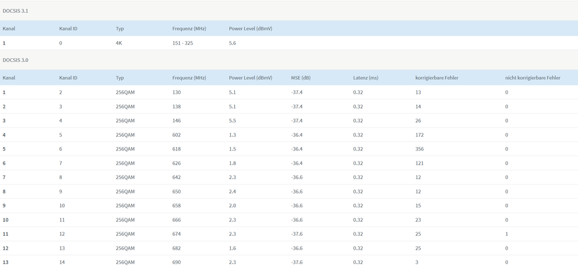Click power level 2.4 at 650 MHz
Screen dimensions: 578x267
[232, 191]
